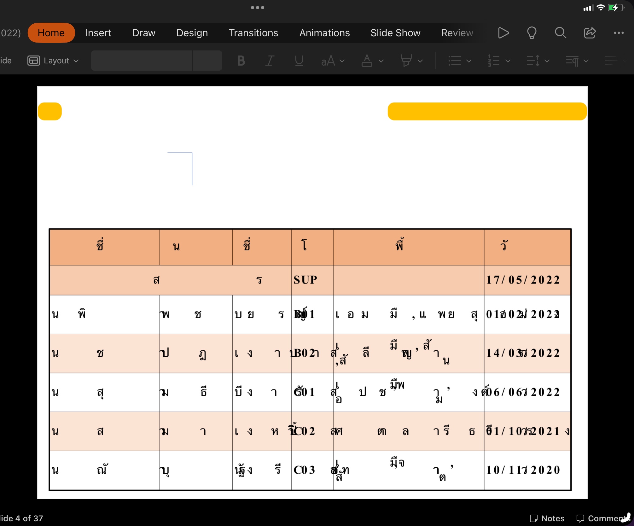Click the bullet list icon

coord(455,61)
